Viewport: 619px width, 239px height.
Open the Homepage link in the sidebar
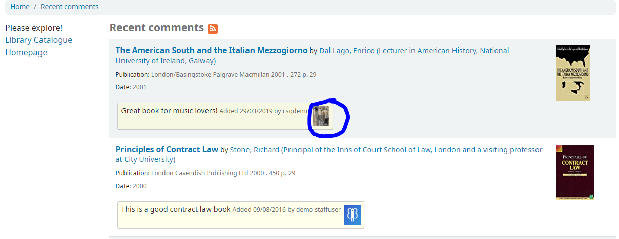coord(26,52)
